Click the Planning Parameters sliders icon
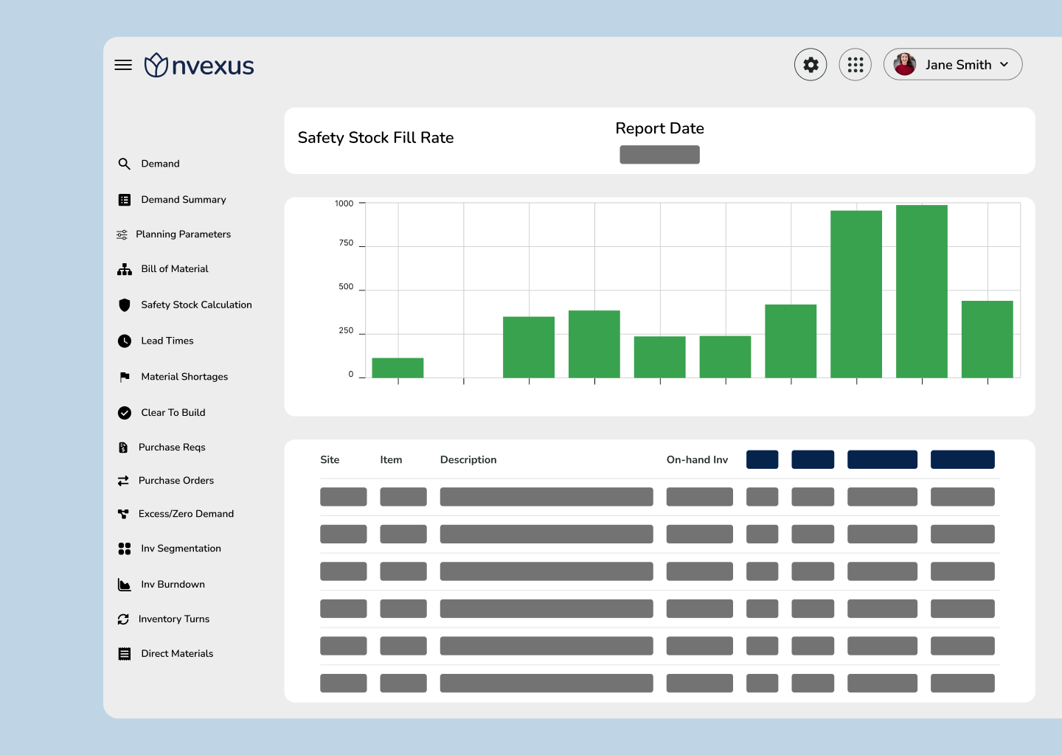 tap(122, 234)
